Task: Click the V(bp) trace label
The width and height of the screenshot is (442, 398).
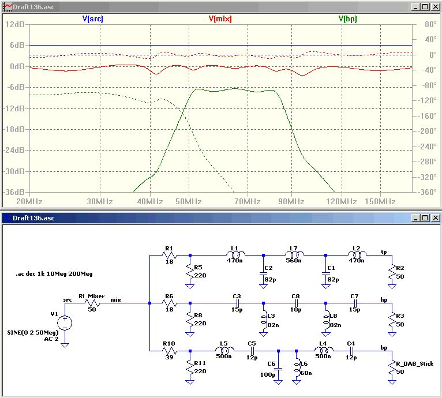Action: [x=347, y=18]
